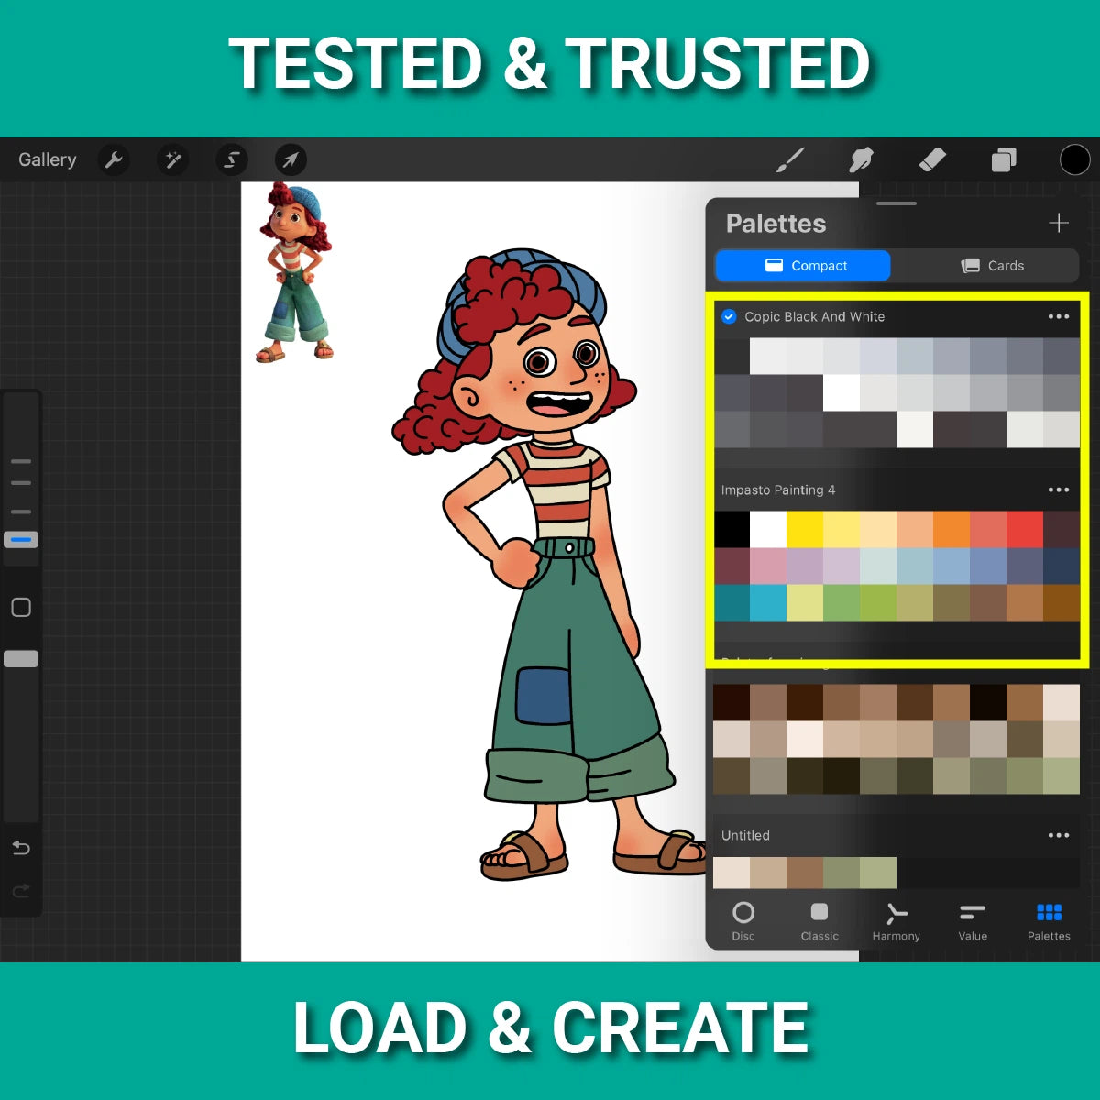Pick cream swatch in Untitled palette
The height and width of the screenshot is (1100, 1100).
(x=731, y=873)
